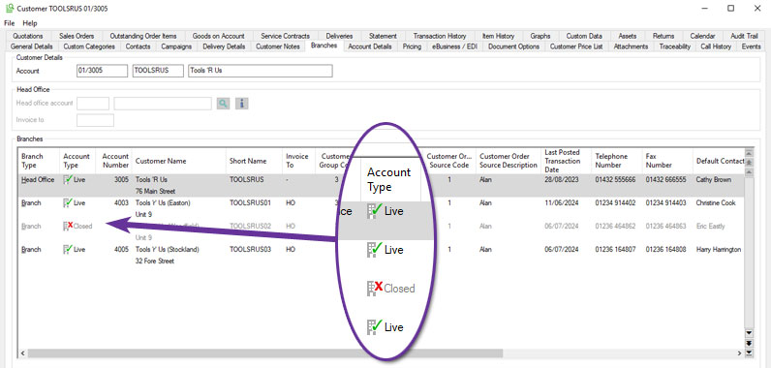771x368 pixels.
Task: Open the Calendar tab
Action: pos(702,36)
